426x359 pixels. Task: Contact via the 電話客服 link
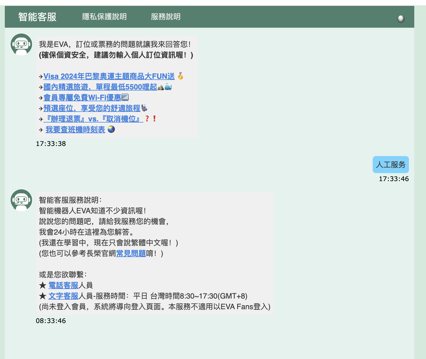click(x=63, y=285)
